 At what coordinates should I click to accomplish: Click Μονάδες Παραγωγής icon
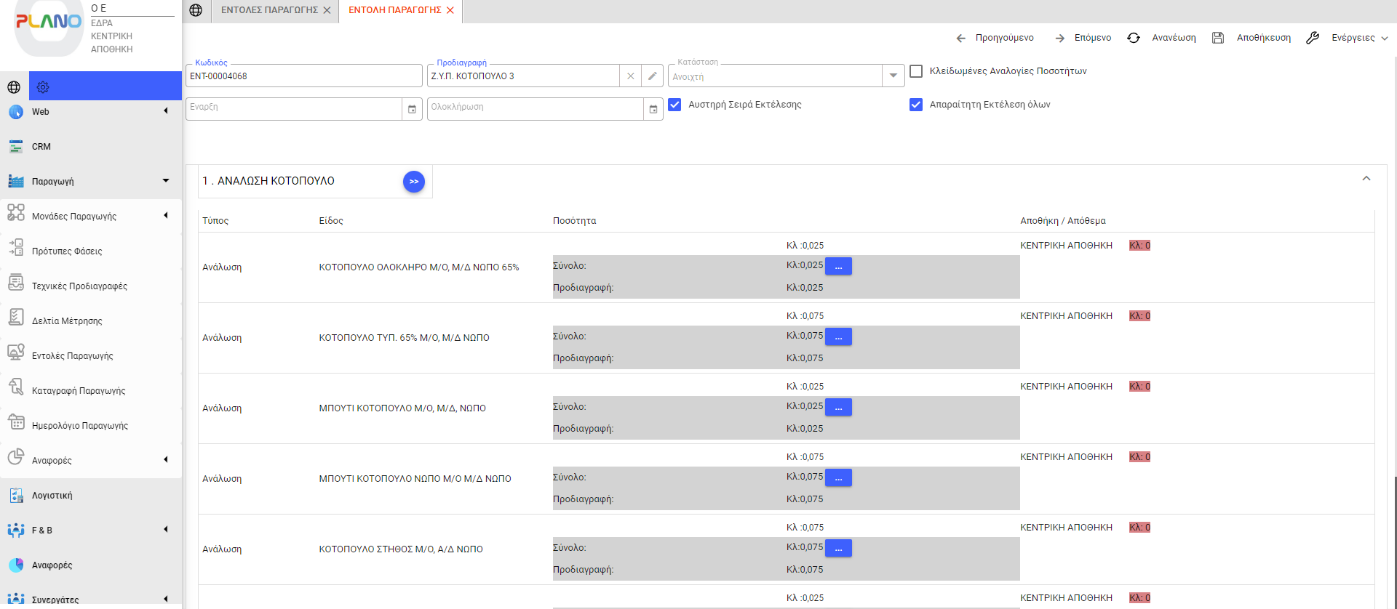[x=16, y=212]
